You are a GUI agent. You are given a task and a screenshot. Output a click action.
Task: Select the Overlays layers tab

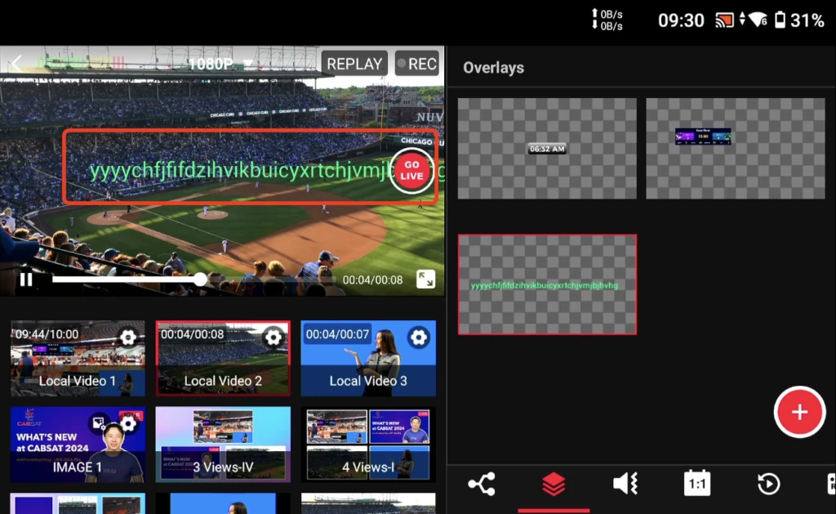click(x=554, y=485)
